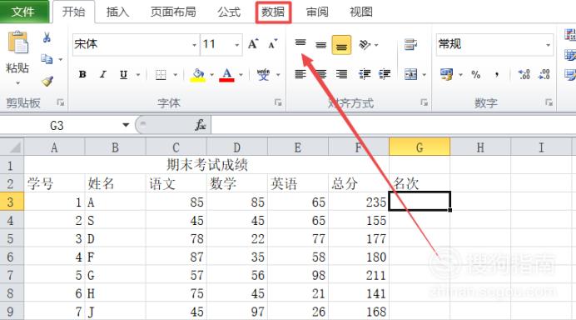Switch to the 公式 tab
Viewport: 576px width, 320px height.
229,12
